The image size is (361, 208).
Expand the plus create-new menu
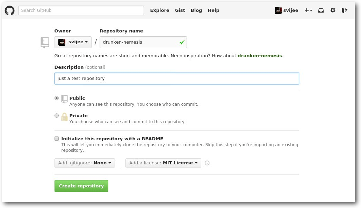(308, 10)
